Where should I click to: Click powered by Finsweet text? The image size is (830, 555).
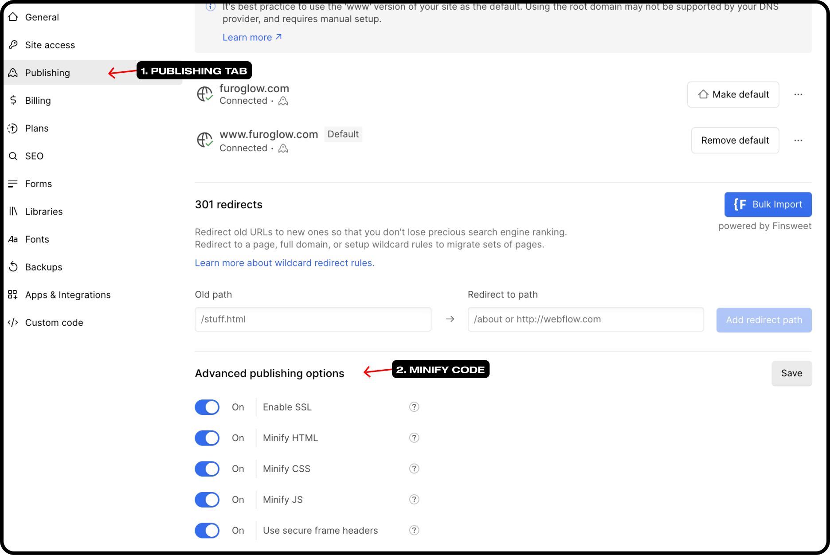coord(765,226)
